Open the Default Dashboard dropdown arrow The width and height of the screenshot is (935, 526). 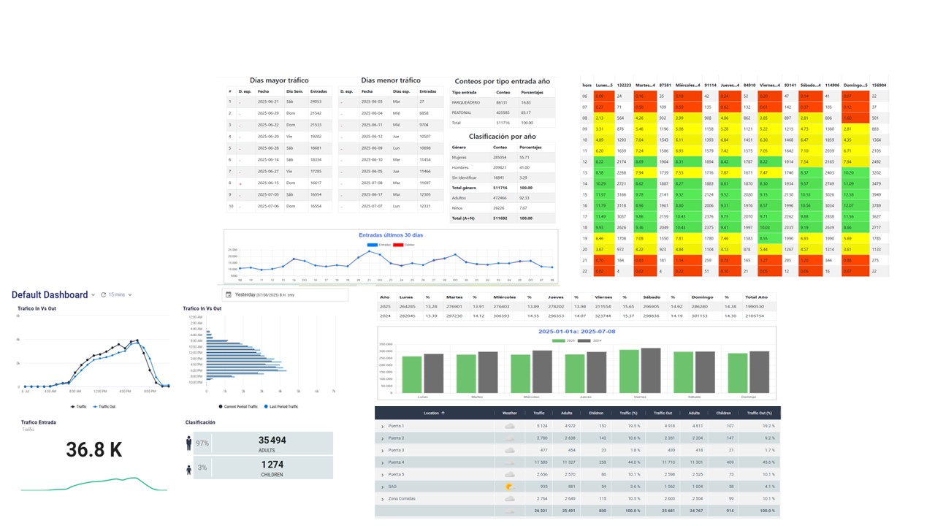point(93,295)
